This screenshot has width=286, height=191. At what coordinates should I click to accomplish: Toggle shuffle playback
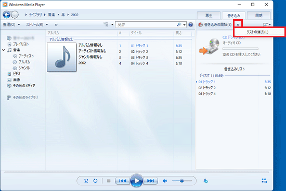pos(86,181)
